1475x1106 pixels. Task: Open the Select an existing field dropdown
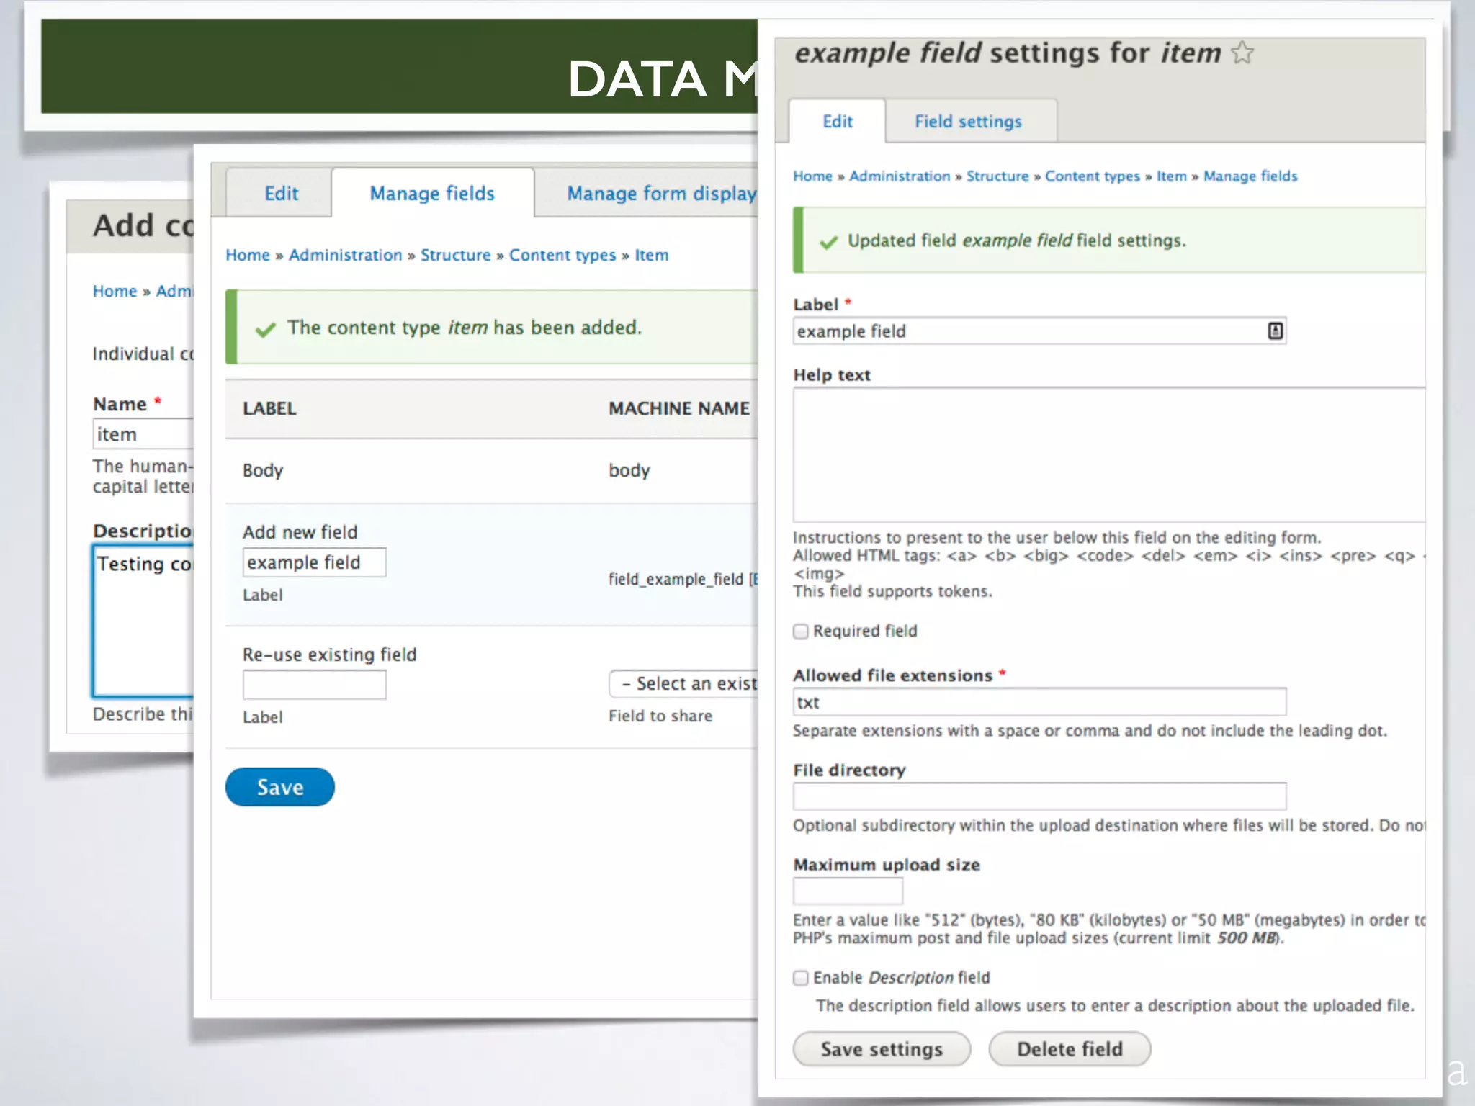click(684, 683)
